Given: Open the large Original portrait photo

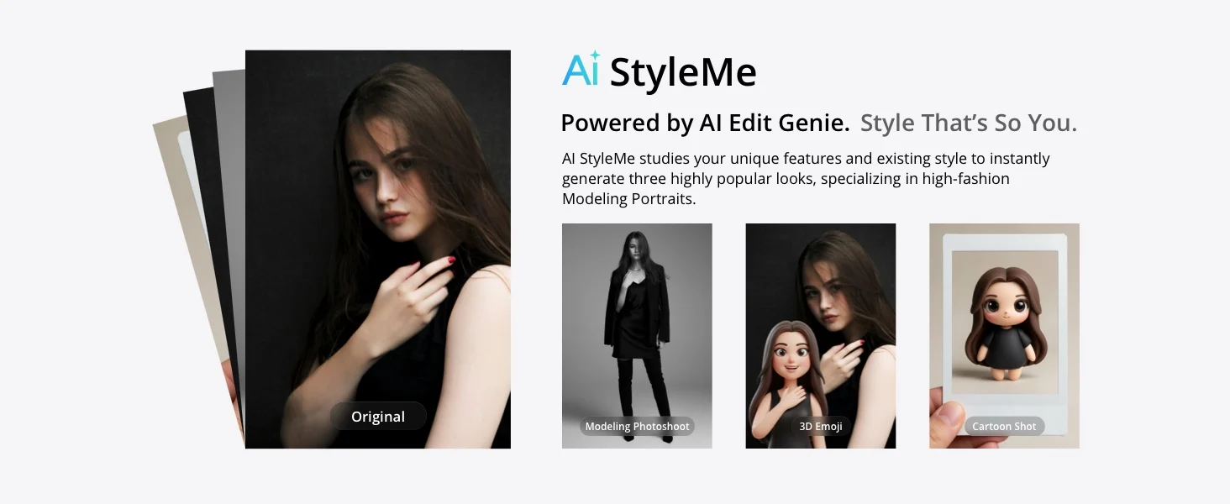Looking at the screenshot, I should pyautogui.click(x=377, y=249).
